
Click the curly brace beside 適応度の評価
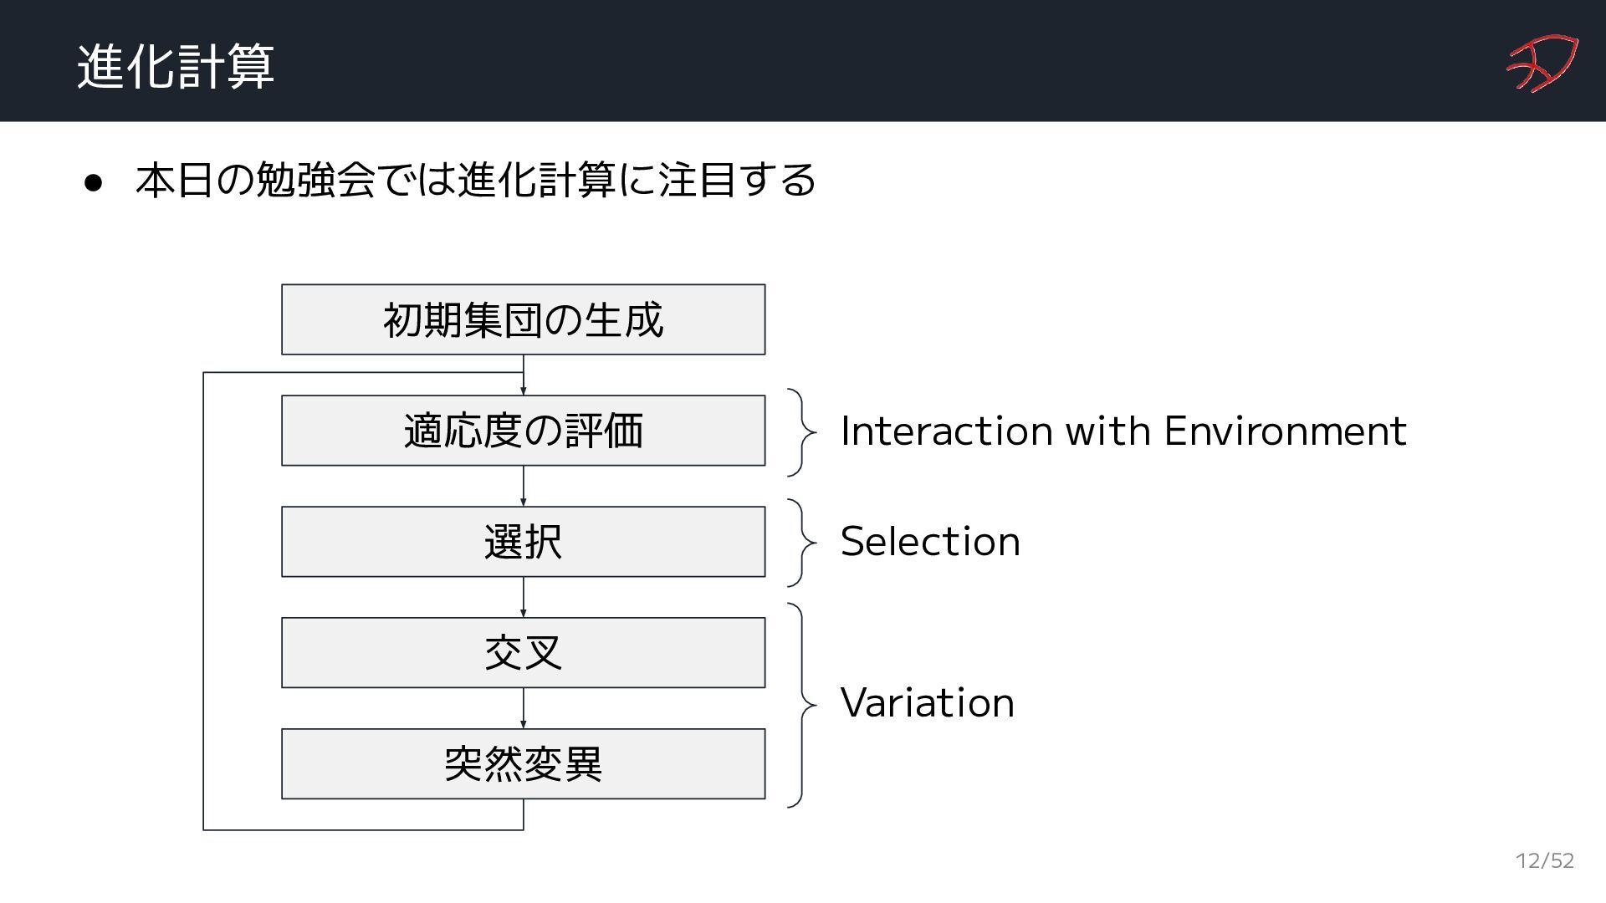[802, 432]
